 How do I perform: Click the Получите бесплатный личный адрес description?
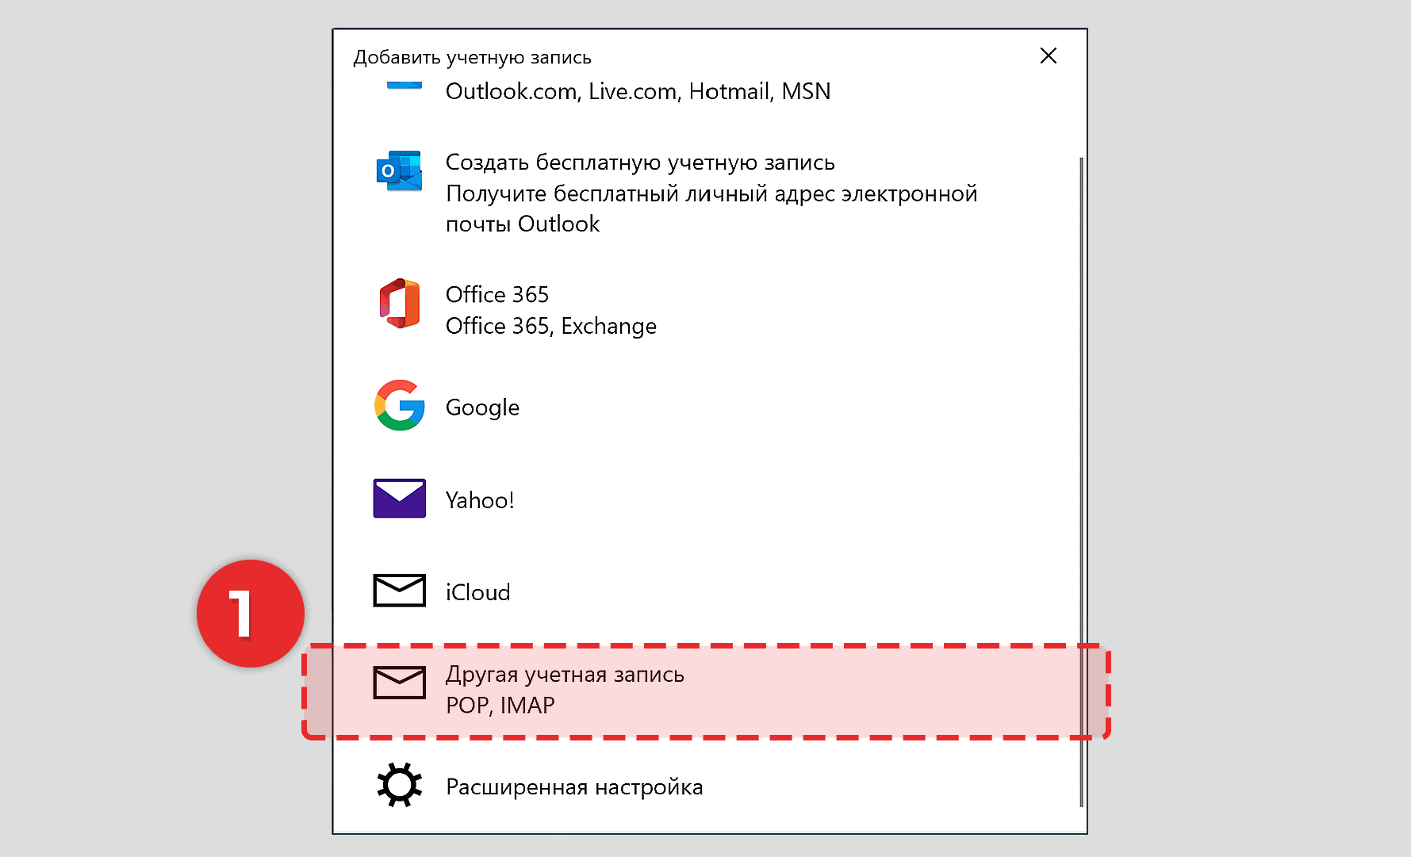point(711,209)
